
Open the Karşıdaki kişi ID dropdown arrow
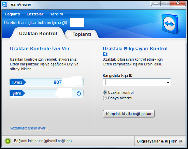(168, 83)
